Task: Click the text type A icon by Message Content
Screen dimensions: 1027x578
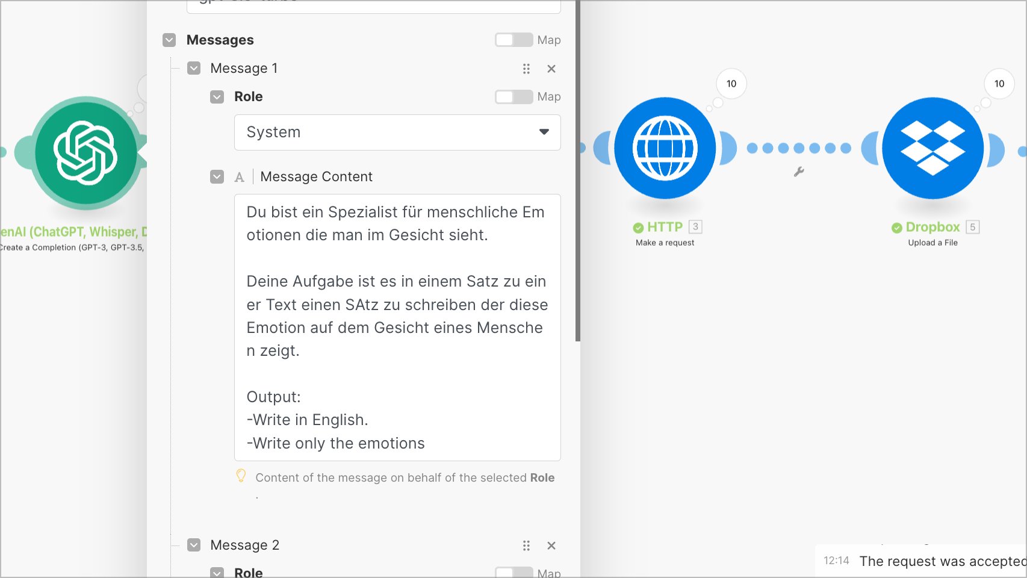Action: pos(240,177)
